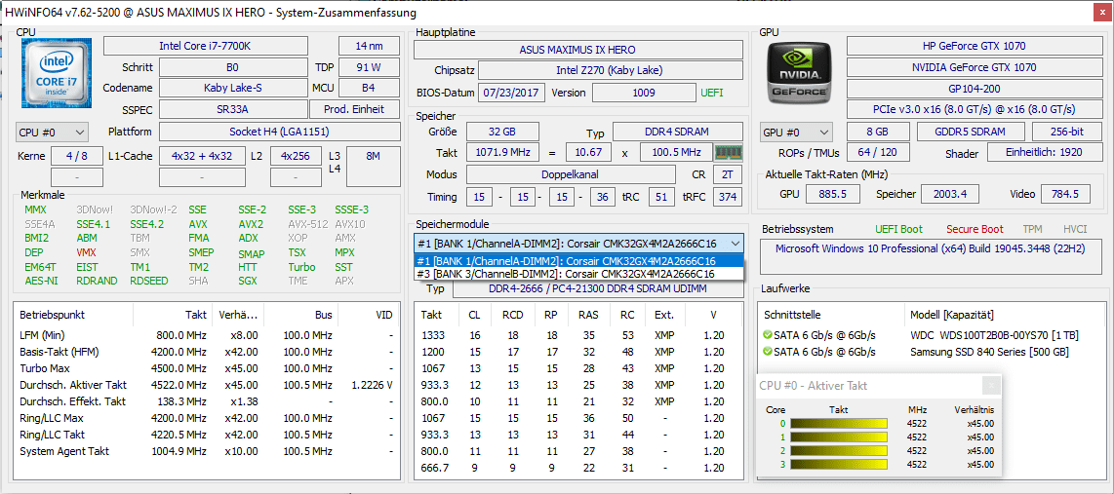Screen dimensions: 1114x494
Task: Click the SR33A SSPEC field
Action: [x=233, y=109]
